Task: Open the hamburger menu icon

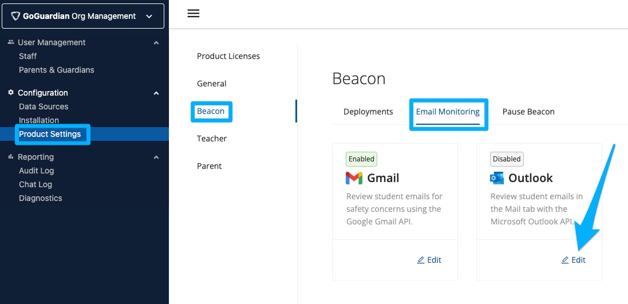Action: coord(193,14)
